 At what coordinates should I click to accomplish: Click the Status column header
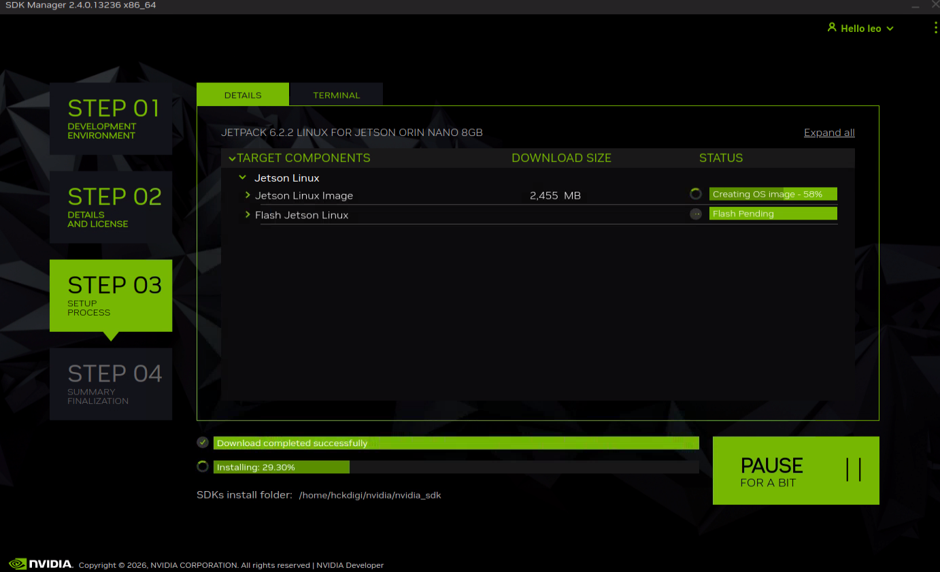pyautogui.click(x=721, y=158)
